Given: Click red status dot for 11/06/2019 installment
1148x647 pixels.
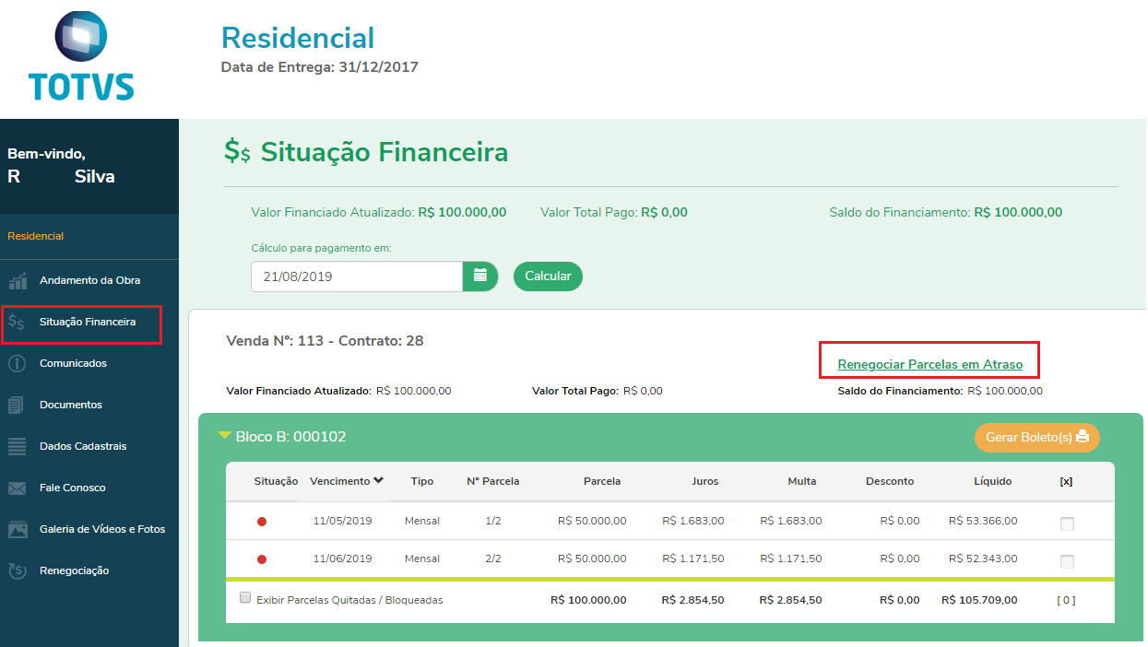Looking at the screenshot, I should tap(262, 559).
